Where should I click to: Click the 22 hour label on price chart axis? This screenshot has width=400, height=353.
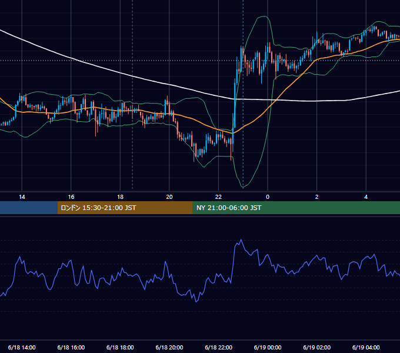point(218,197)
